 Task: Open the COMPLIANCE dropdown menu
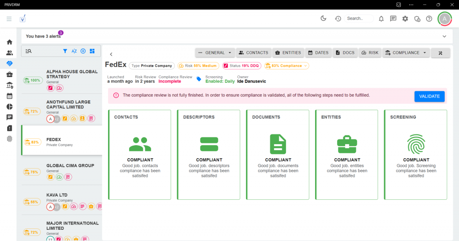coord(406,53)
